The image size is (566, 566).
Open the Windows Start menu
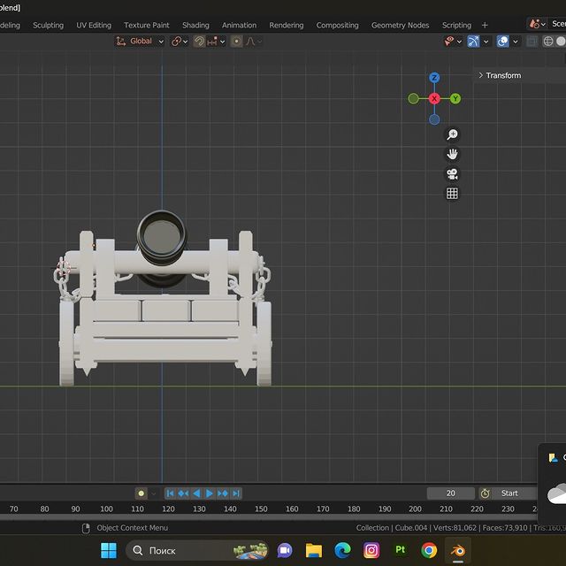pos(109,551)
